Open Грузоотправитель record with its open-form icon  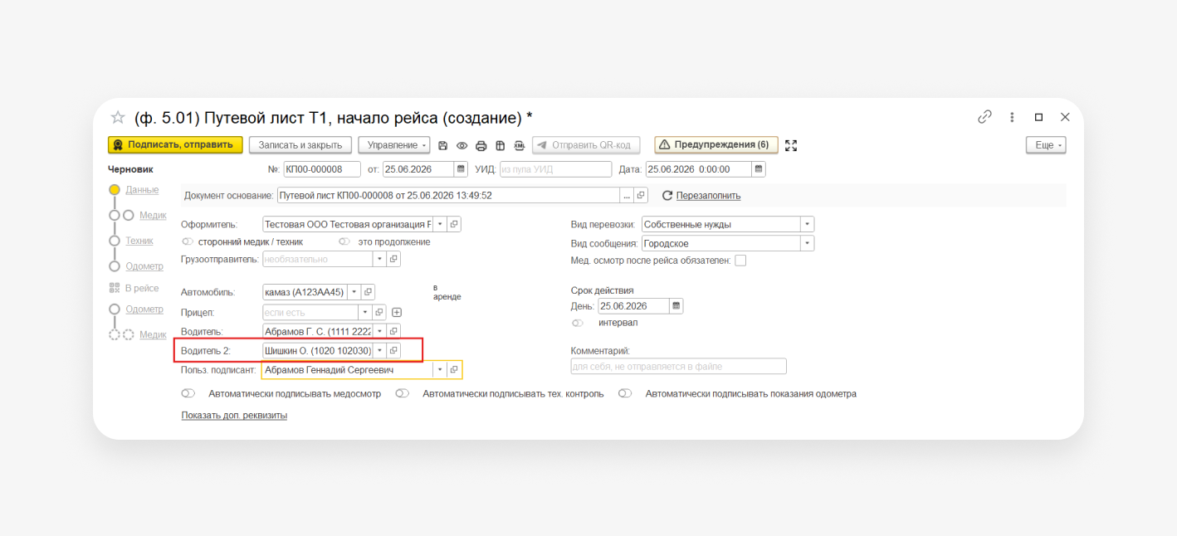394,259
